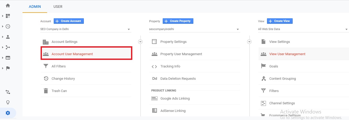Image resolution: width=349 pixels, height=120 pixels.
Task: Click the Create Account button
Action: pyautogui.click(x=69, y=21)
